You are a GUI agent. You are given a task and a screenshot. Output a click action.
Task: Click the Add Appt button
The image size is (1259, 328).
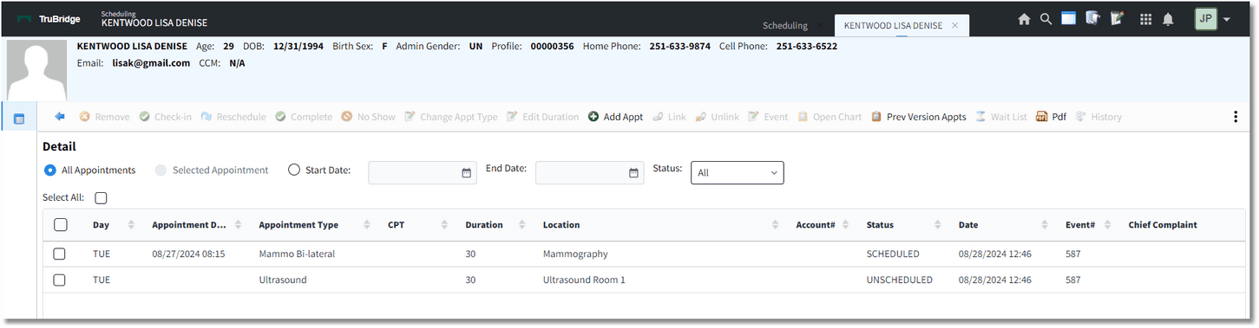(615, 117)
